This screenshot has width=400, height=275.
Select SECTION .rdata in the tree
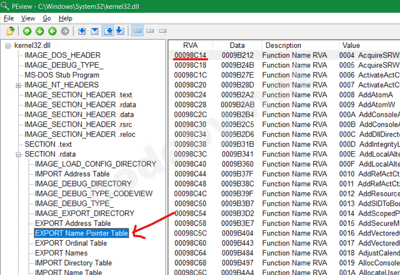click(50, 154)
